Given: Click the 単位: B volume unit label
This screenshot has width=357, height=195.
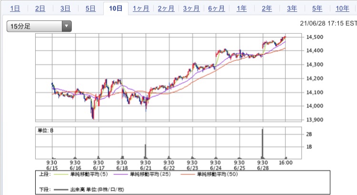Looking at the screenshot, I should [46, 131].
